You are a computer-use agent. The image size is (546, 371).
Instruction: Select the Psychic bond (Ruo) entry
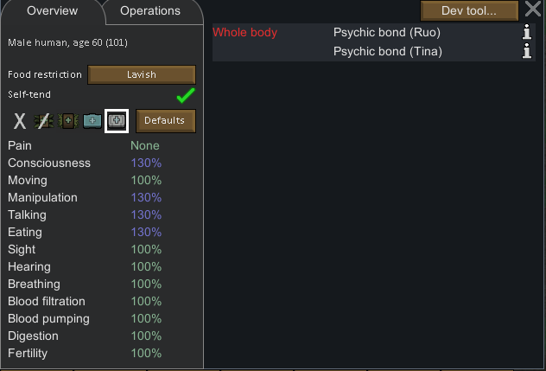click(x=387, y=33)
